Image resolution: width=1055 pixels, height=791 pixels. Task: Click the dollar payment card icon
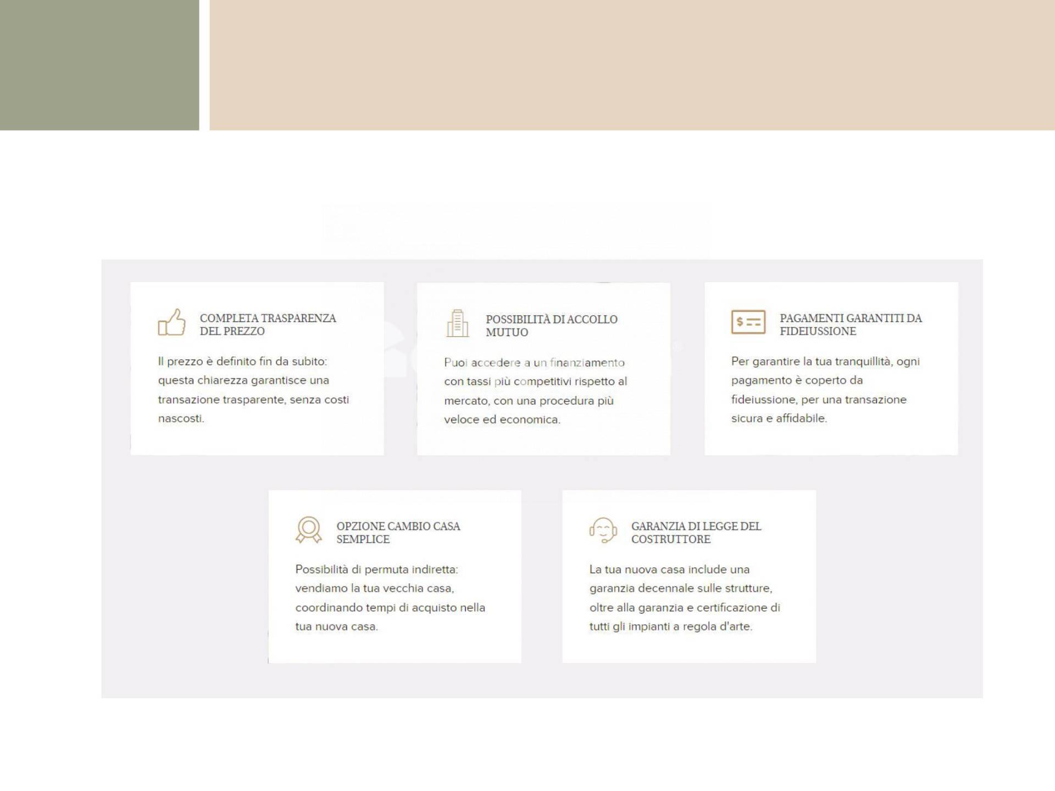pos(748,322)
